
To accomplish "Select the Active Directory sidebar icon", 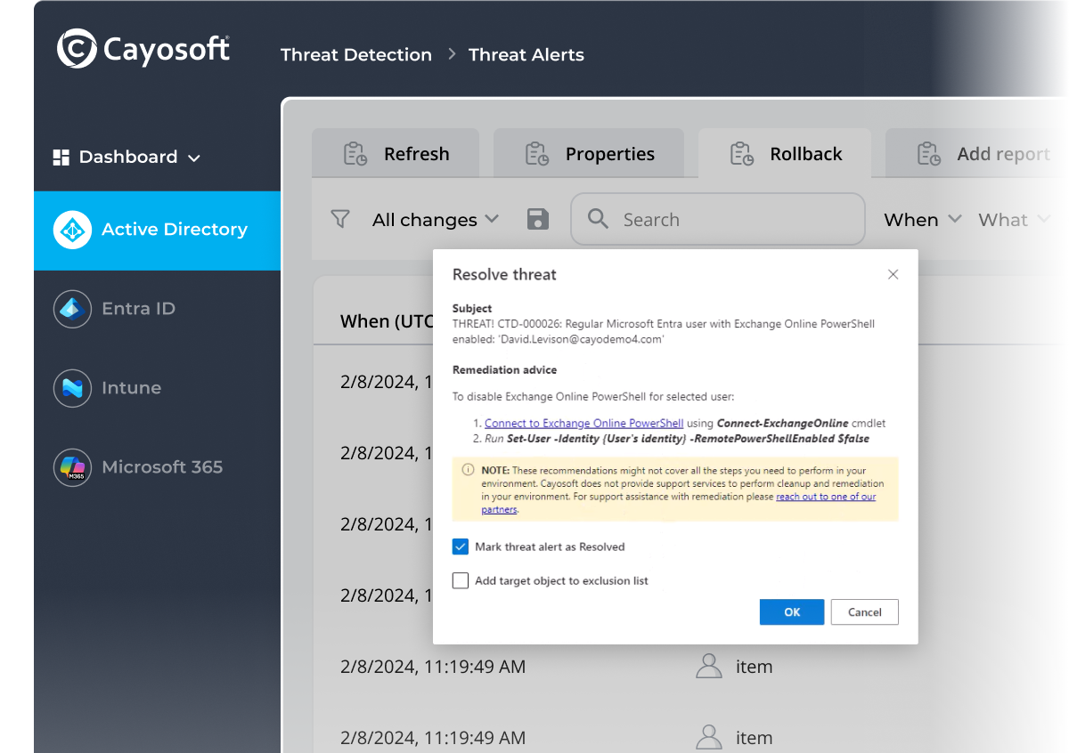I will (72, 230).
